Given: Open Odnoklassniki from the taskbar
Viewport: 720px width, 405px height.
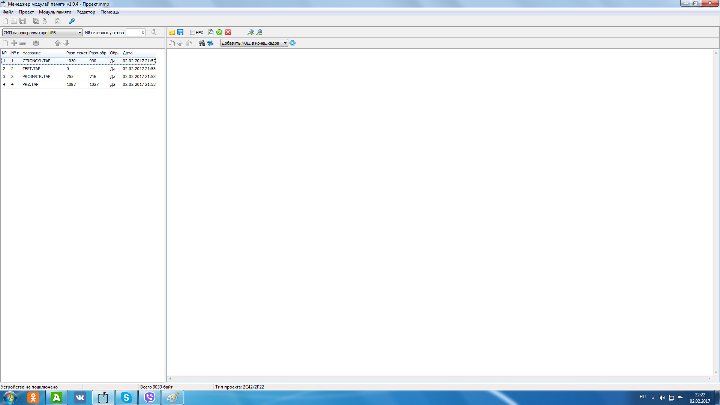Looking at the screenshot, I should tap(33, 397).
